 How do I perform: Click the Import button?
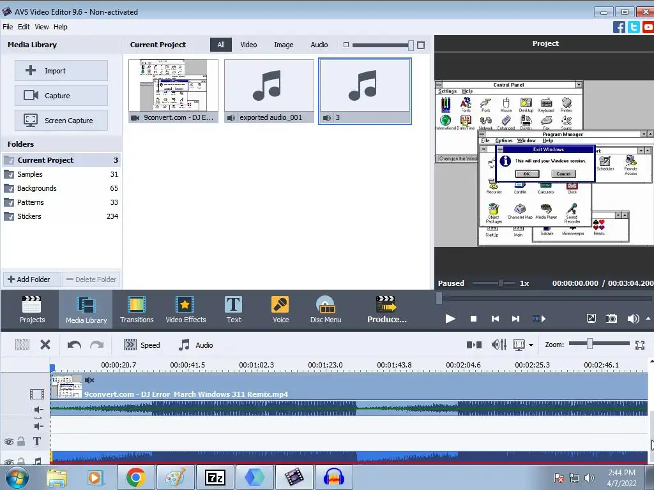click(61, 70)
